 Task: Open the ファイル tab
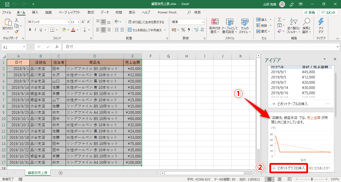[6, 12]
